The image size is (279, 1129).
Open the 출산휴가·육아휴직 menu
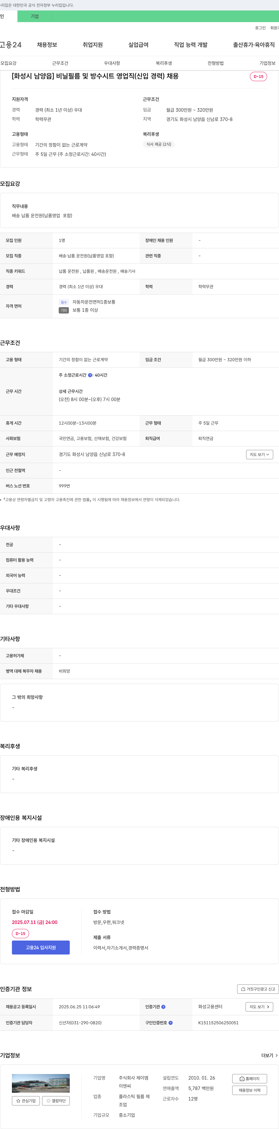pyautogui.click(x=254, y=45)
